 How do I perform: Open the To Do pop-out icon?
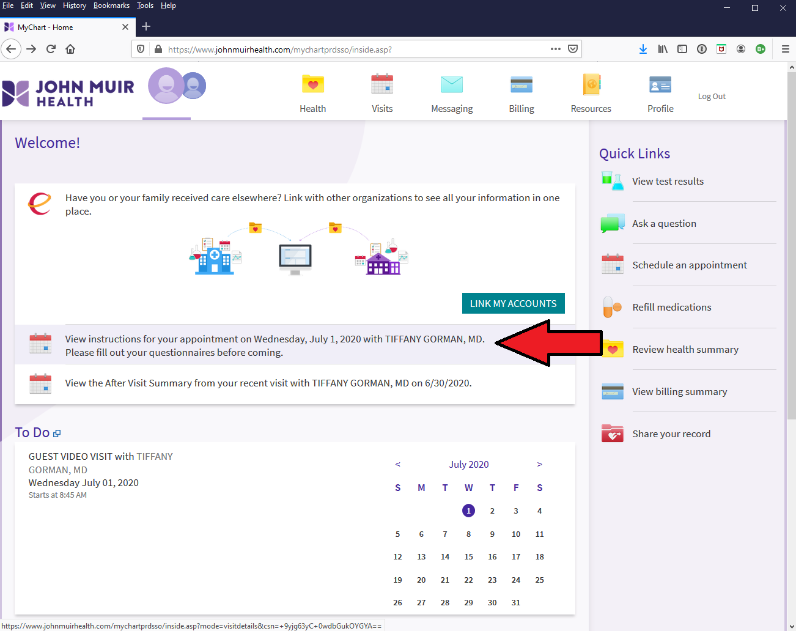pos(57,434)
